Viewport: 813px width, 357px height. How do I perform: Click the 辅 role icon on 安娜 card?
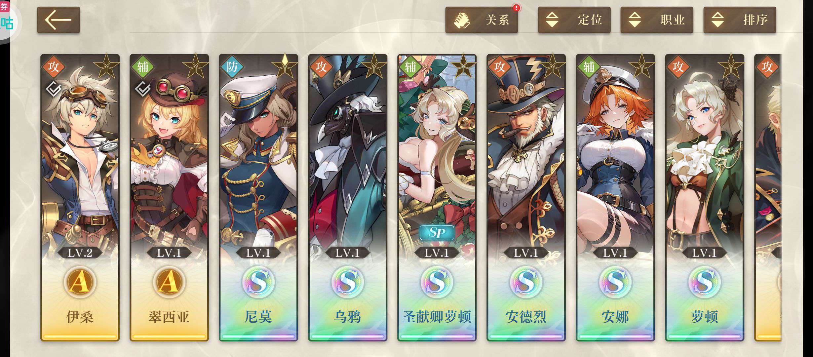(589, 67)
